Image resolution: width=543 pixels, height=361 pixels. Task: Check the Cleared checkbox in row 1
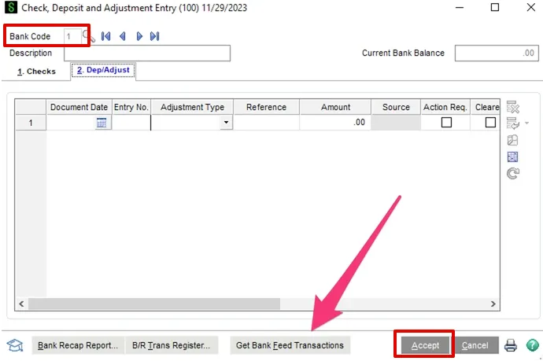490,123
